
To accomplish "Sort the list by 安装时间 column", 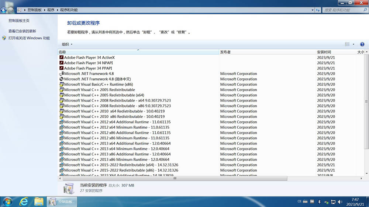I will (324, 52).
